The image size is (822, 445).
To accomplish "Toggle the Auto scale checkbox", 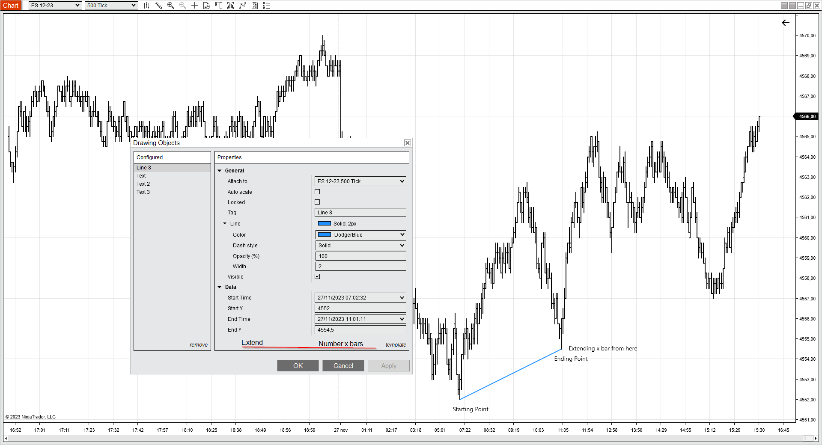I will coord(317,192).
